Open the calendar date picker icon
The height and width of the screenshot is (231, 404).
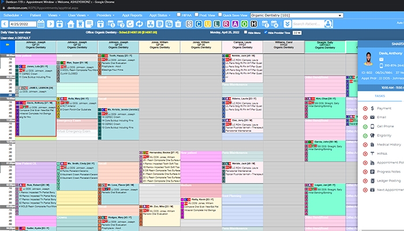41,24
